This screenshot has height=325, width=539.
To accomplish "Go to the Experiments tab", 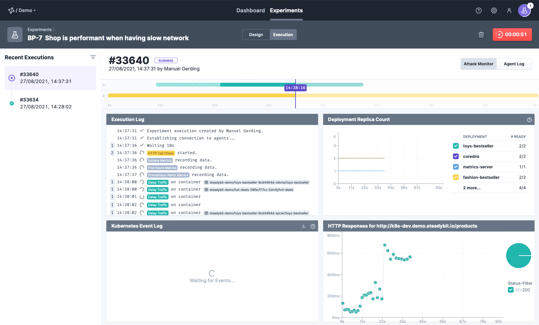I will pos(286,10).
